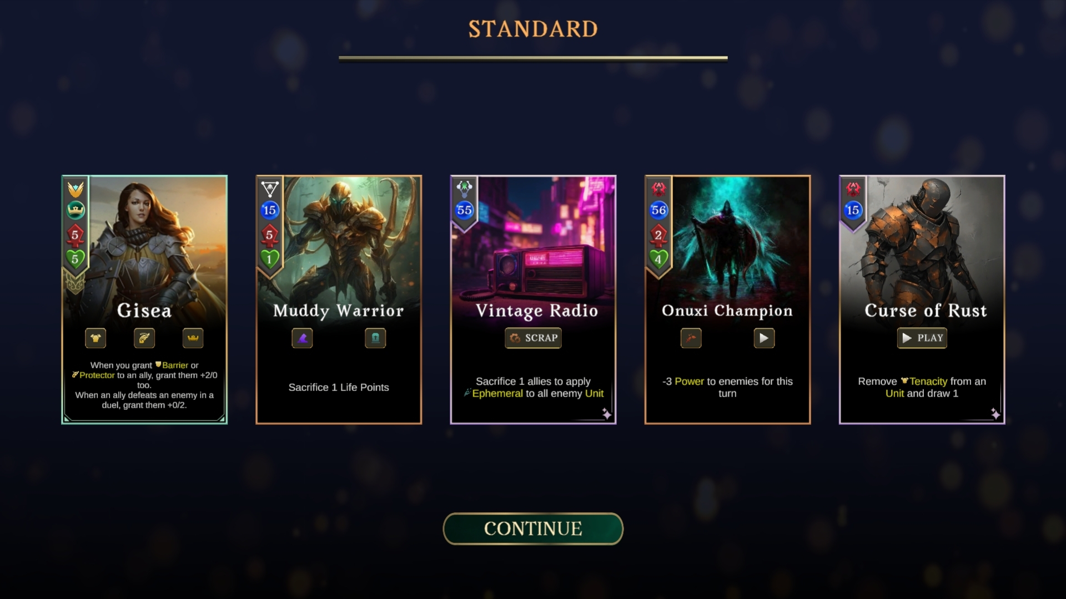
Task: Click the teal tombstone icon on Muddy Warrior
Action: coord(375,338)
